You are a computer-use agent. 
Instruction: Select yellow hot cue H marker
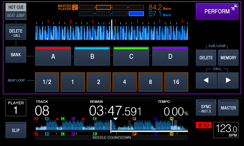[171, 119]
